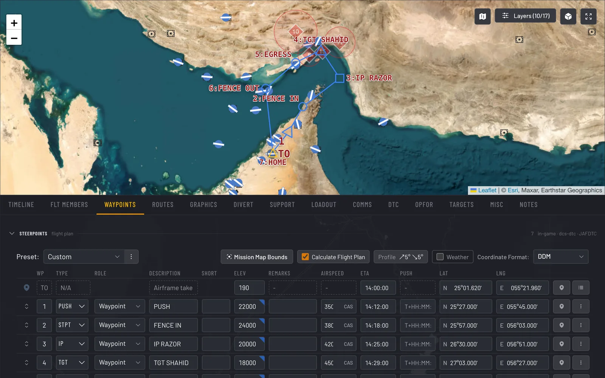Open Role dropdown for PUSH row
This screenshot has height=378, width=605.
pos(119,306)
